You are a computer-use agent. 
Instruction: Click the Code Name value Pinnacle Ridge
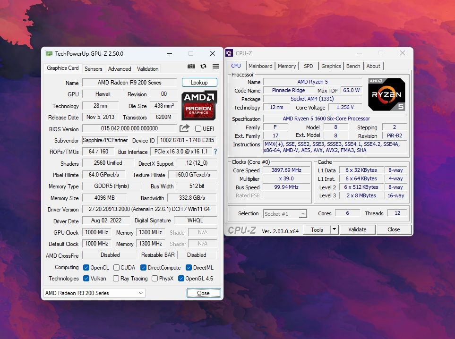(x=288, y=90)
